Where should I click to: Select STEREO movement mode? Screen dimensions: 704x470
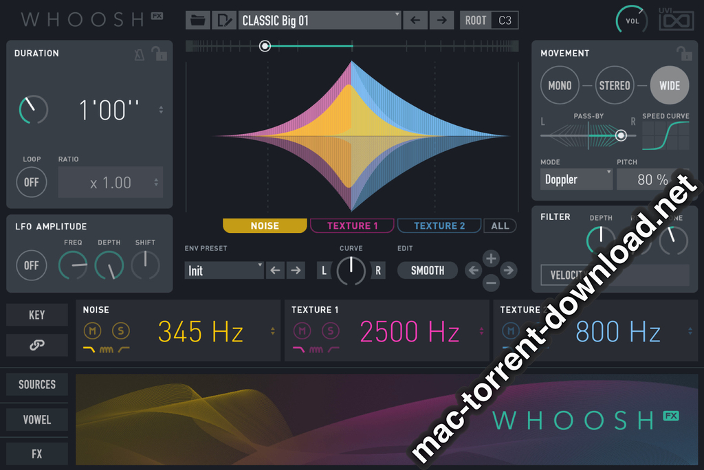pyautogui.click(x=615, y=85)
